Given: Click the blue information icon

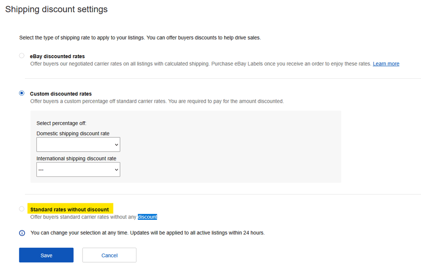Looking at the screenshot, I should (22, 233).
